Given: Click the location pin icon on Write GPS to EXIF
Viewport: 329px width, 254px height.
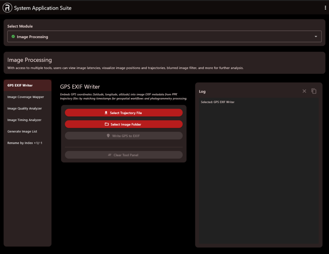Looking at the screenshot, I should point(108,136).
